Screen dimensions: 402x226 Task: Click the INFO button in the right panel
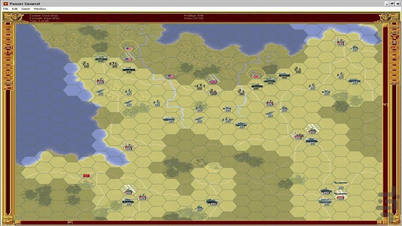[394, 32]
